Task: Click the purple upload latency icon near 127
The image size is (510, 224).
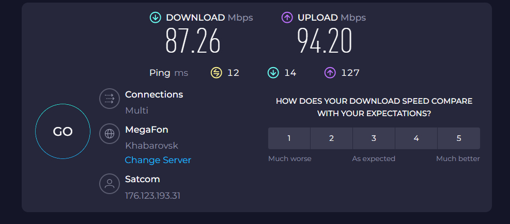Action: 330,73
